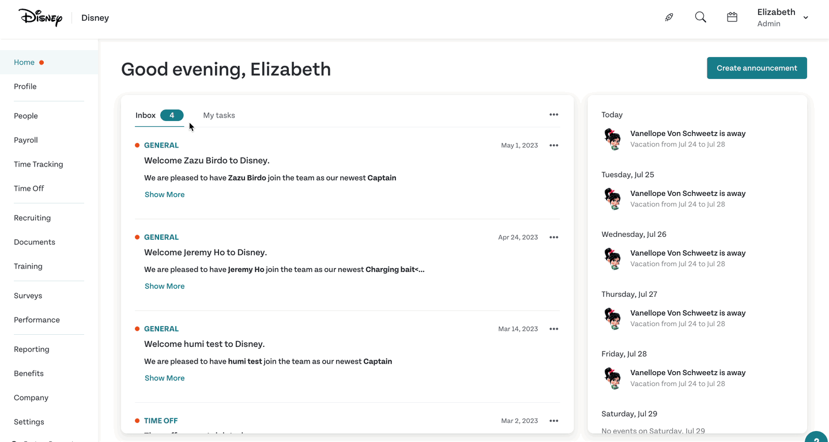Open options for Jeremy Ho announcement
829x442 pixels.
click(x=553, y=237)
